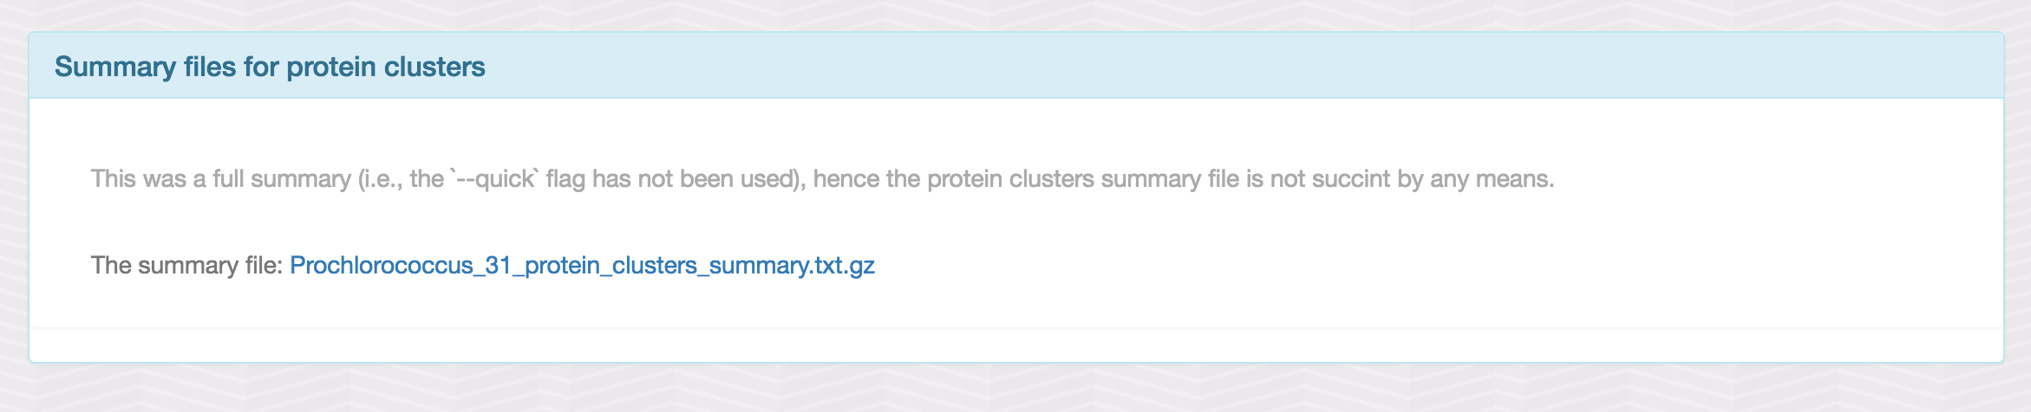Open the Prochlorococcus_31_protein_clusters_summary.txt.gz link

tap(582, 265)
